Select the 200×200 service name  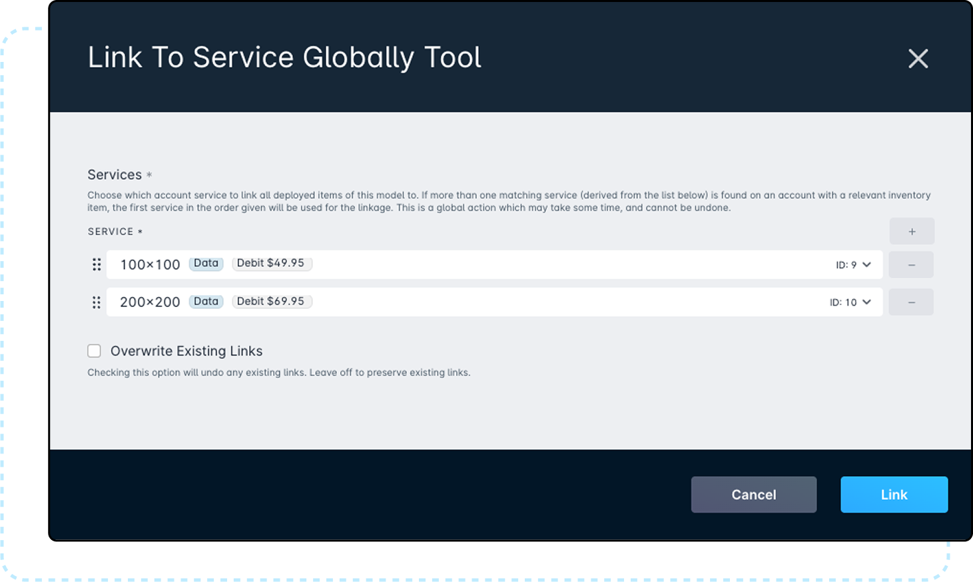(x=150, y=302)
